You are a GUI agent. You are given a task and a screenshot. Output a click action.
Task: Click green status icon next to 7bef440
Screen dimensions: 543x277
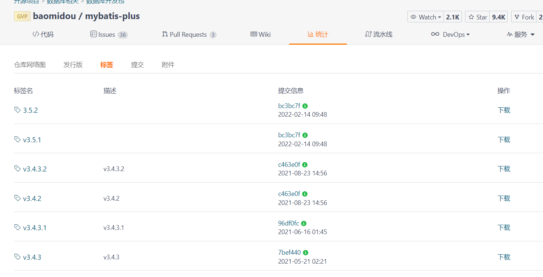tap(306, 253)
